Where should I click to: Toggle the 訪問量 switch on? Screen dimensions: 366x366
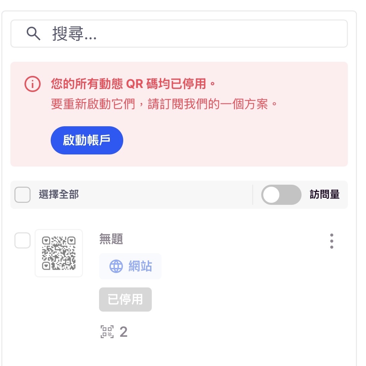tap(281, 195)
